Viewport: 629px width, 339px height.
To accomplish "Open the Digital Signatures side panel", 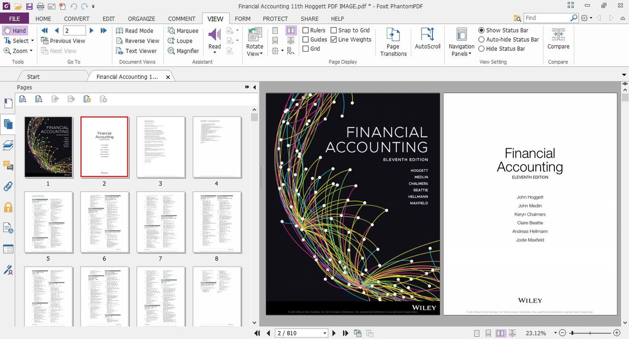I will click(8, 270).
